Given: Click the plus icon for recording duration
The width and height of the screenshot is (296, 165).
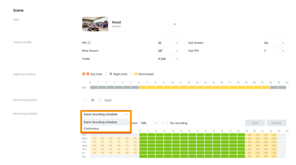Looking at the screenshot, I should tap(100, 100).
